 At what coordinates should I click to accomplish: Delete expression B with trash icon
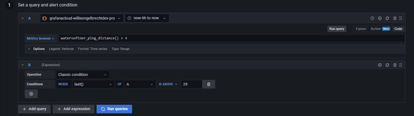(x=395, y=65)
